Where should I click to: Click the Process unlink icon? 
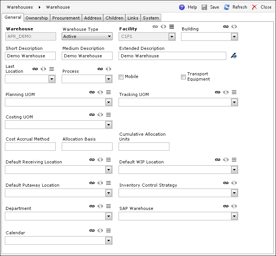108,69
